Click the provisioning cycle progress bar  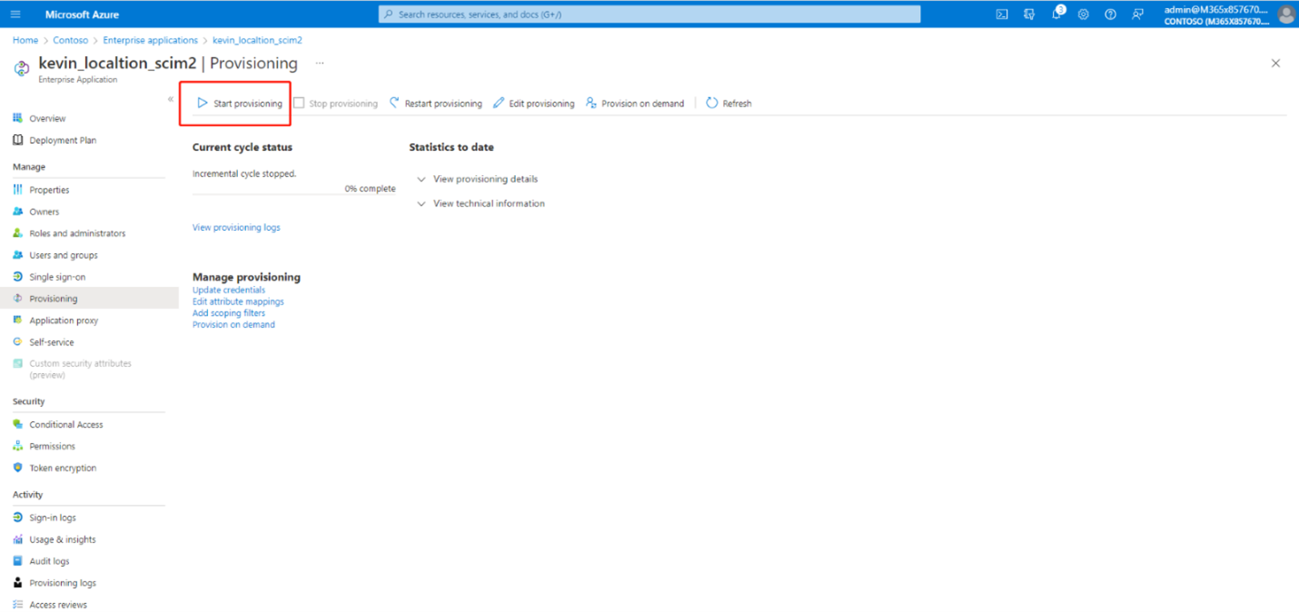coord(294,193)
